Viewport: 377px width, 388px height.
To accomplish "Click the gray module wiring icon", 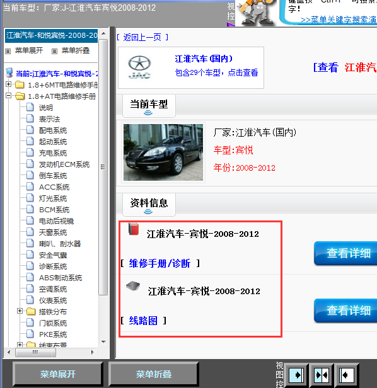I will (x=133, y=286).
